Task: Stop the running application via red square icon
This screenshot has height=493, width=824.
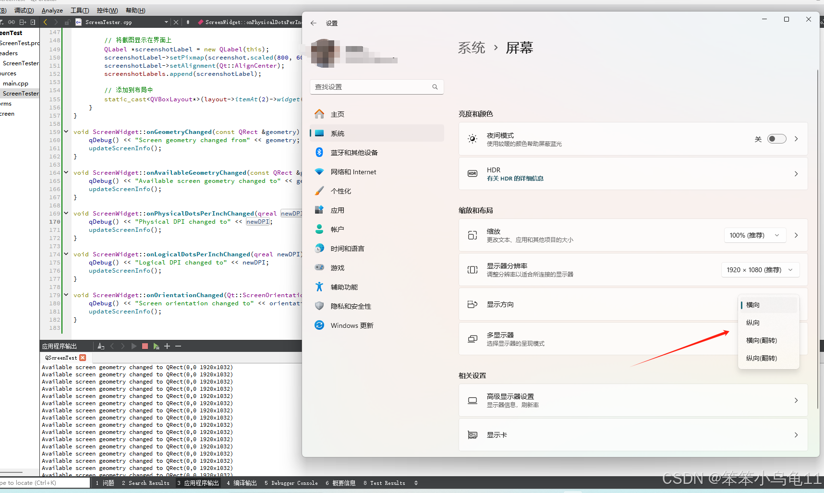Action: (x=145, y=346)
